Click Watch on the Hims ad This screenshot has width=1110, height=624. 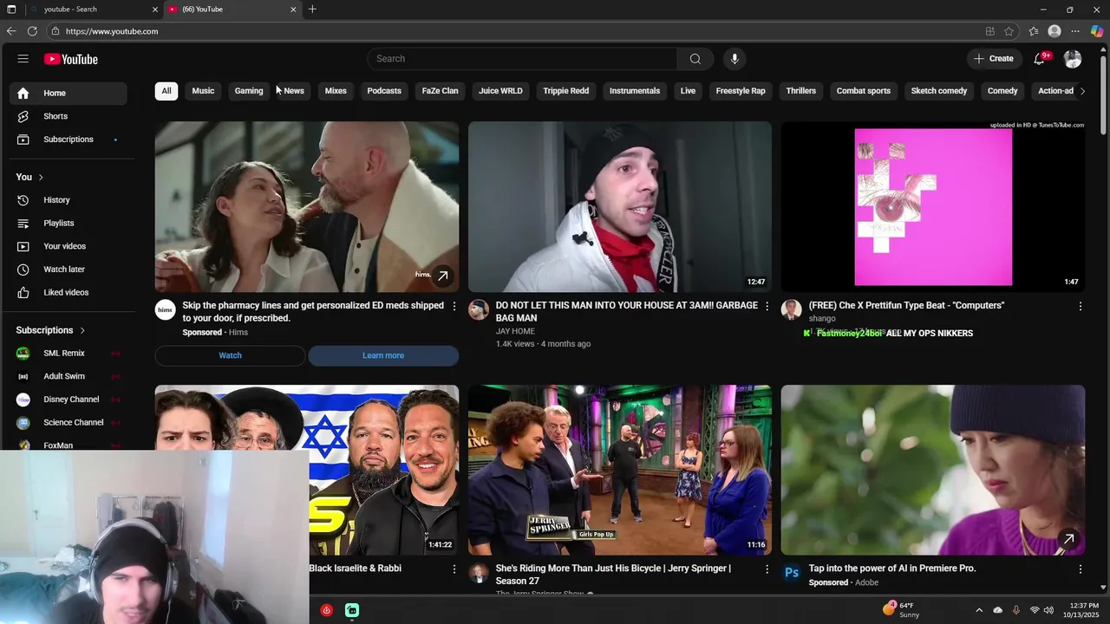click(230, 355)
